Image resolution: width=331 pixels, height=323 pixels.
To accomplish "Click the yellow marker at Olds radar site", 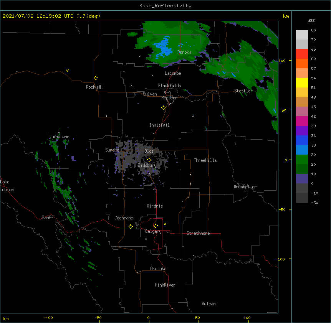I will [149, 160].
